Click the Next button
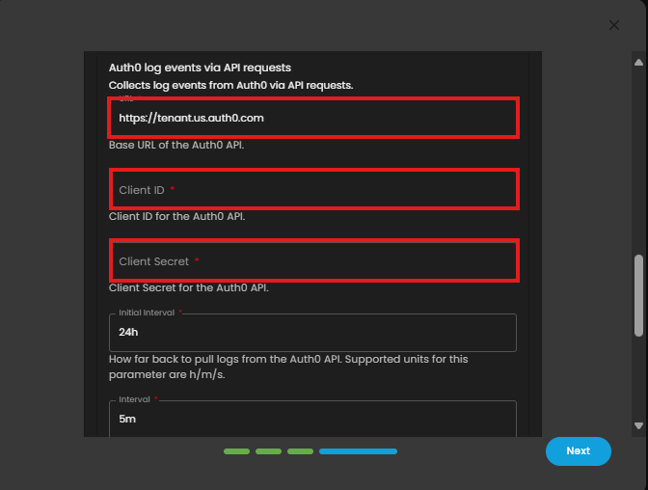The height and width of the screenshot is (490, 648). pos(579,451)
